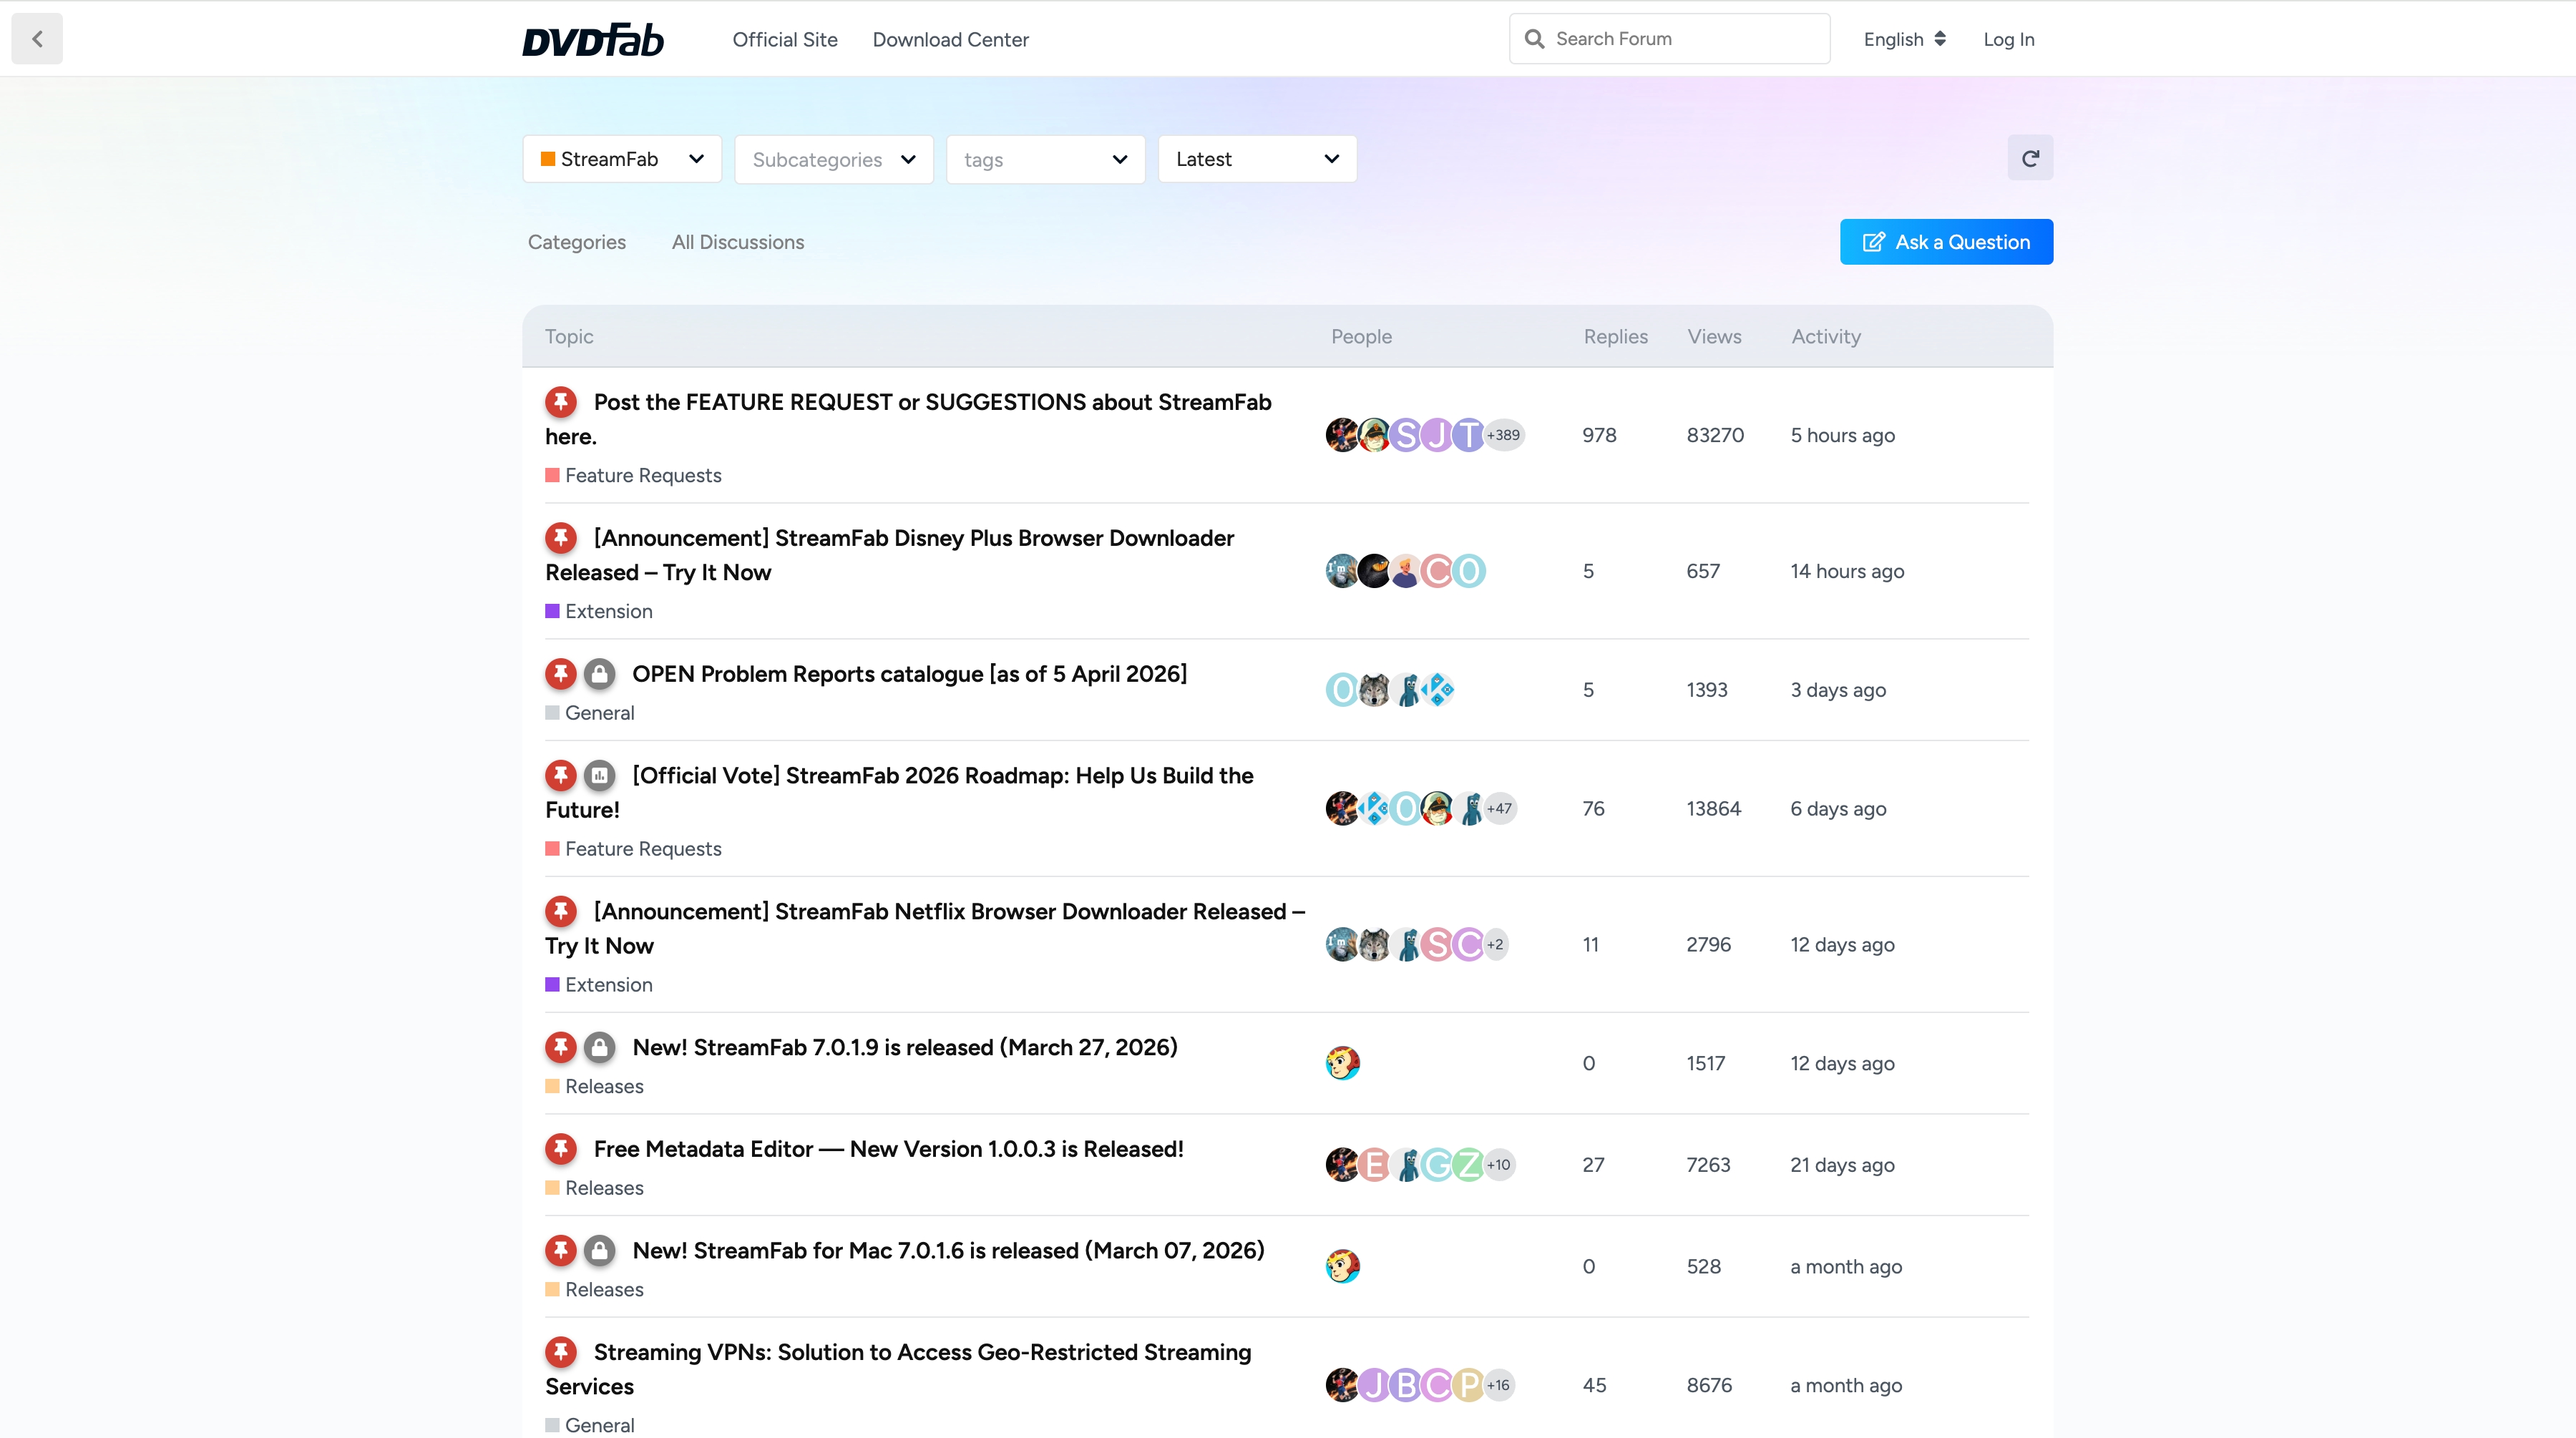
Task: Click lock icon on StreamFab for Mac release
Action: click(599, 1250)
